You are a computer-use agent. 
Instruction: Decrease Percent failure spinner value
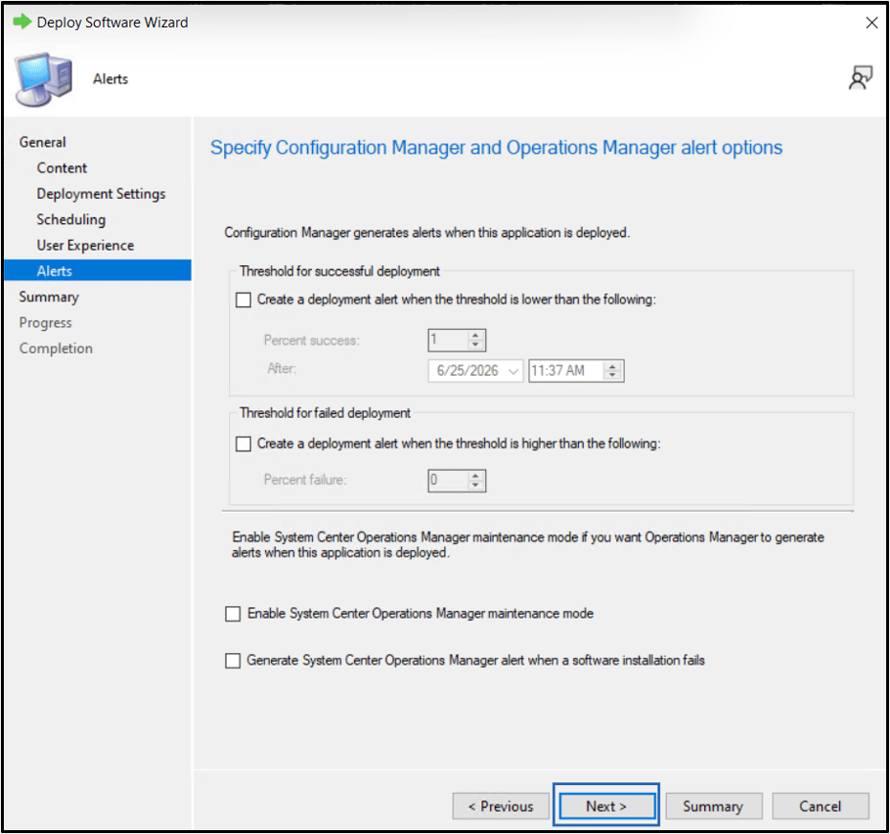[x=475, y=486]
